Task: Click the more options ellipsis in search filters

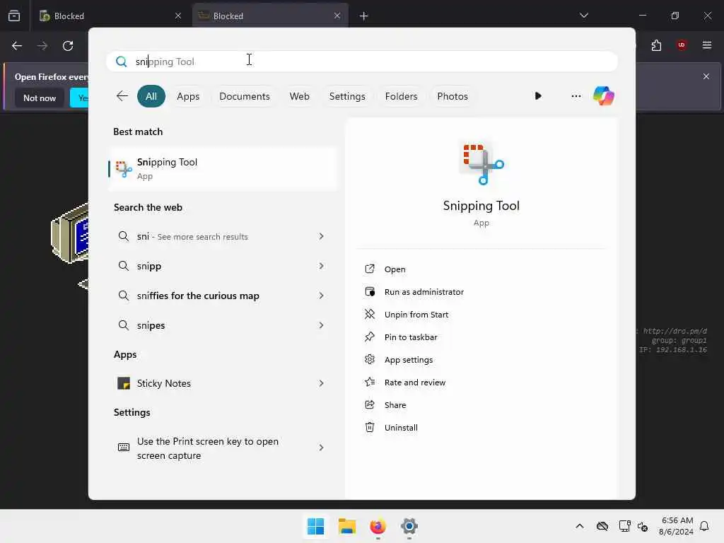Action: (576, 96)
